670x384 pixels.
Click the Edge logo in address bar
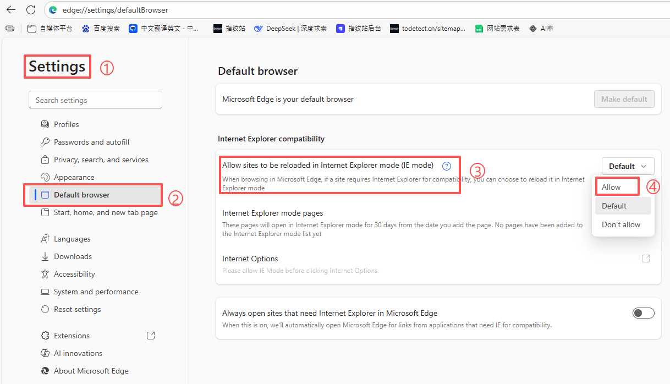point(53,10)
